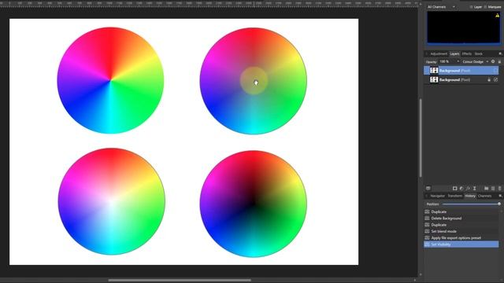This screenshot has width=504, height=283.
Task: Open the Layers panel options menu icon
Action: tap(500, 53)
